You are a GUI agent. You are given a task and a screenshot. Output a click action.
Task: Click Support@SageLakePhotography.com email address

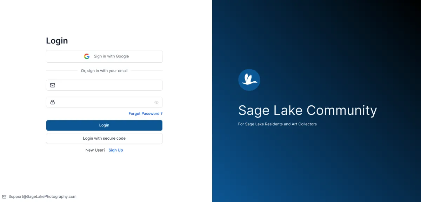[x=42, y=197]
